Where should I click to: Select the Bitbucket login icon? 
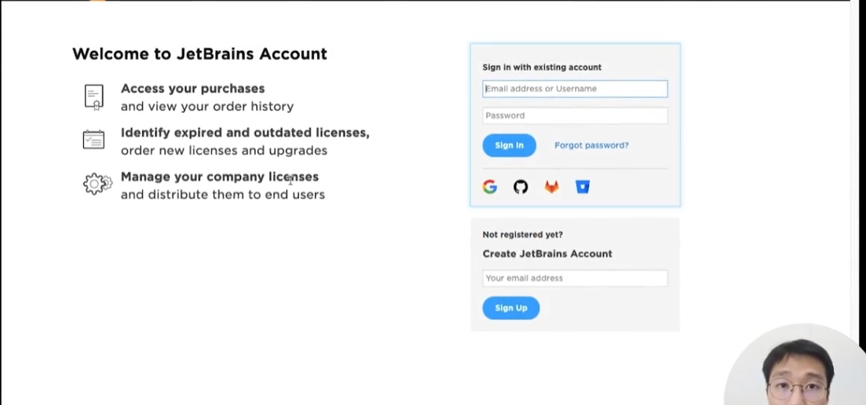[x=583, y=187]
